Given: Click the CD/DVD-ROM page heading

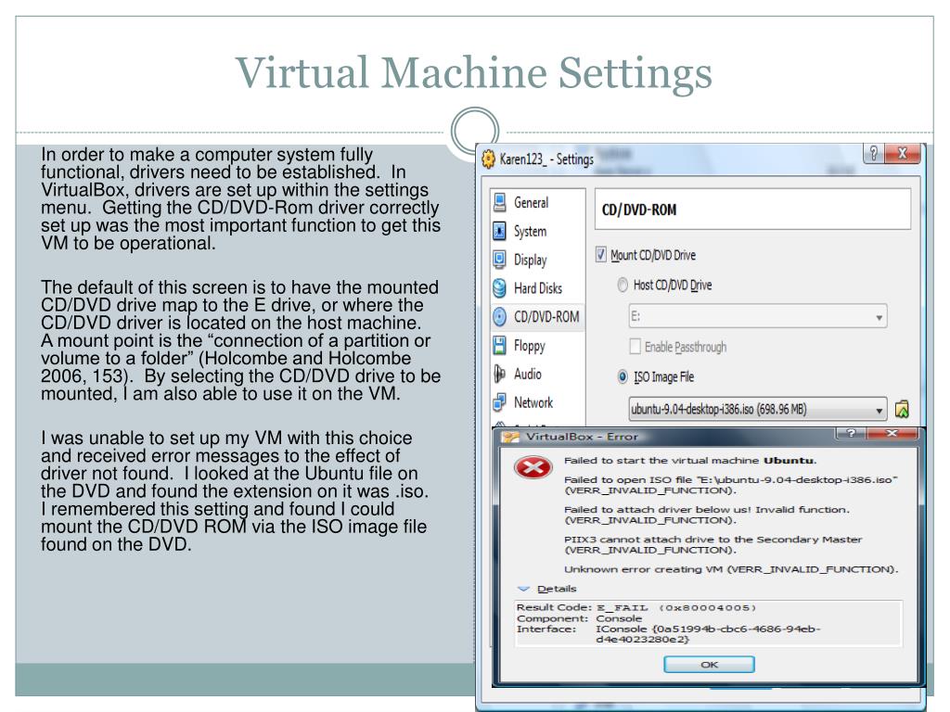Looking at the screenshot, I should 638,210.
